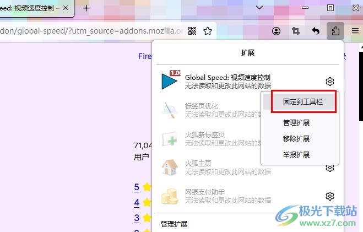Screen dimensions: 363x232
Task: Open the hamburger application menu
Action: (355, 31)
